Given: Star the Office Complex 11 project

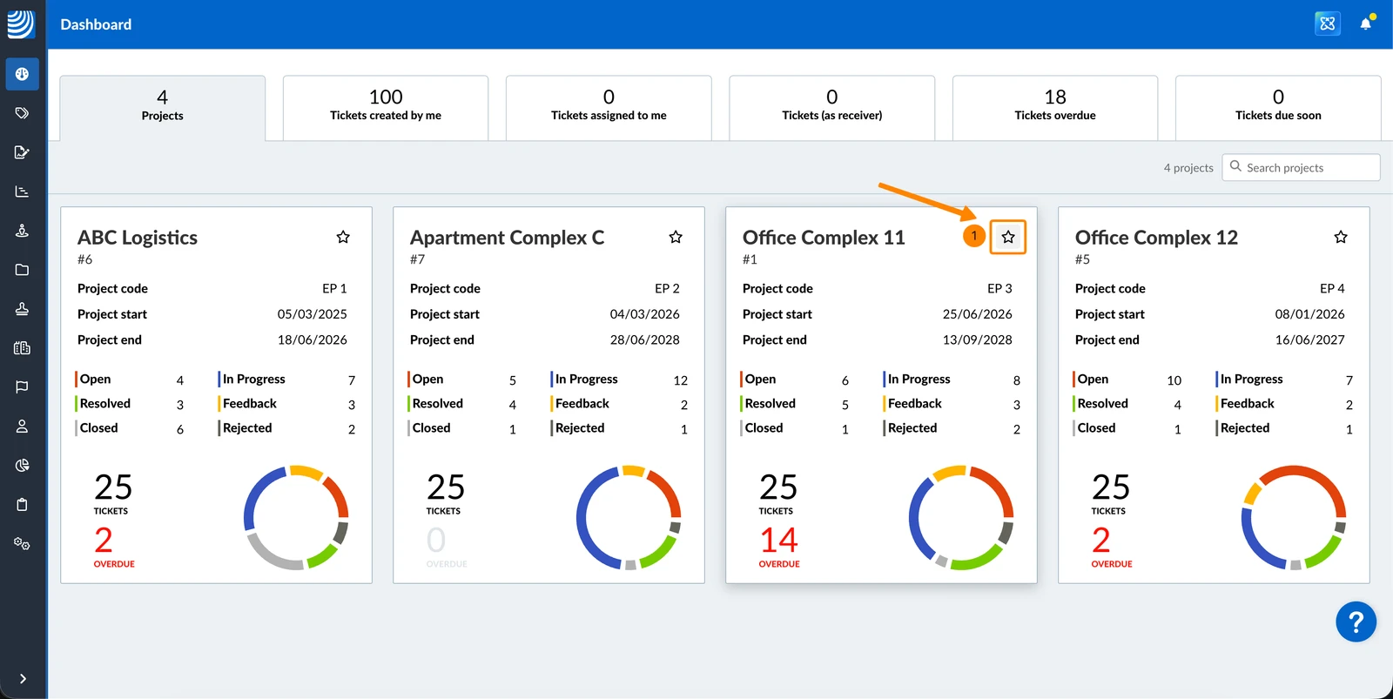Looking at the screenshot, I should (x=1008, y=237).
